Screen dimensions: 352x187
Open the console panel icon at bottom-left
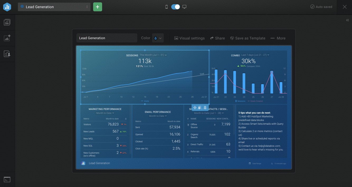[7, 180]
